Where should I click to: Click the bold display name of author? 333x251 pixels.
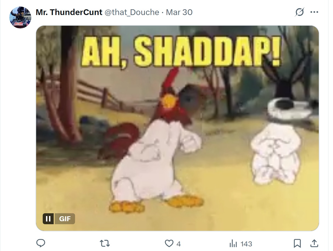click(69, 12)
